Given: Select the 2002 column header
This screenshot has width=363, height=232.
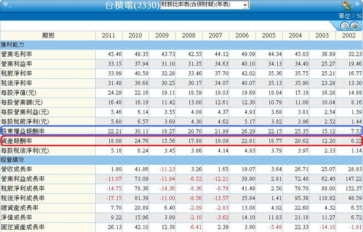Looking at the screenshot, I should coord(349,36).
